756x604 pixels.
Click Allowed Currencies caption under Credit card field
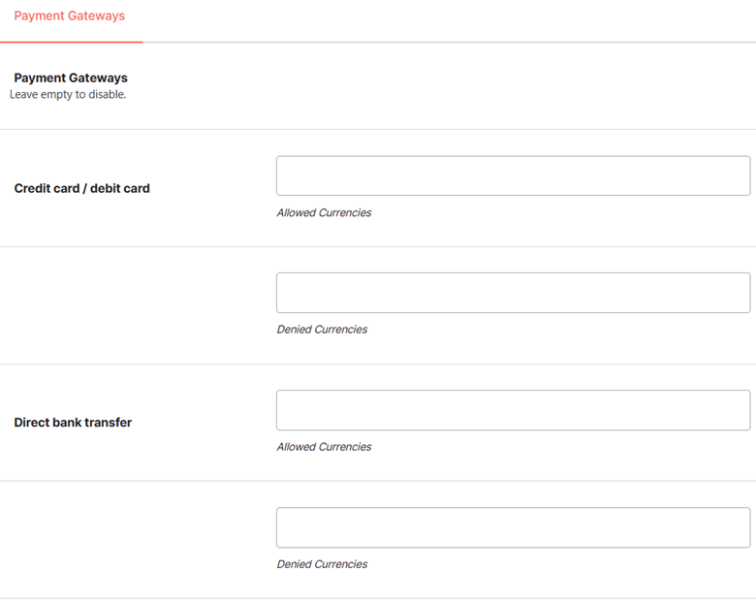[x=324, y=212]
